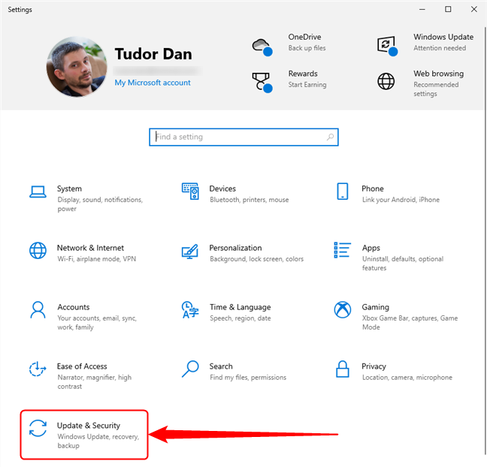
Task: Click 'Link your Android, iPhone' description
Action: tap(401, 200)
